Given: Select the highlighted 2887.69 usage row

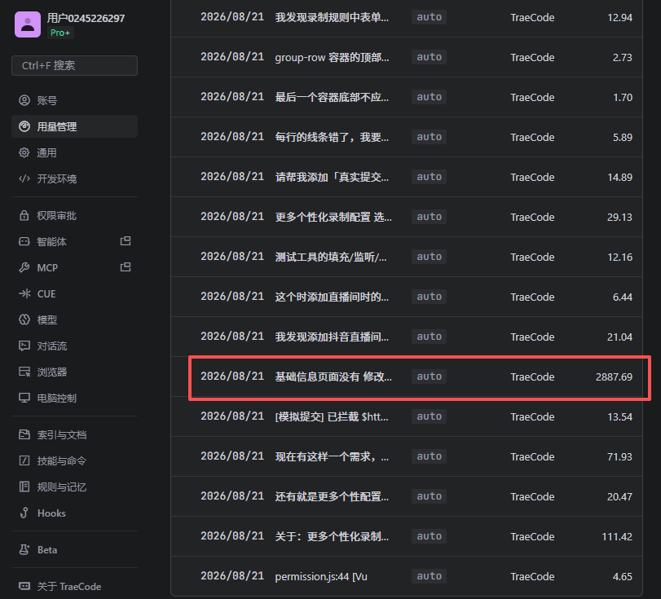Looking at the screenshot, I should coord(420,378).
